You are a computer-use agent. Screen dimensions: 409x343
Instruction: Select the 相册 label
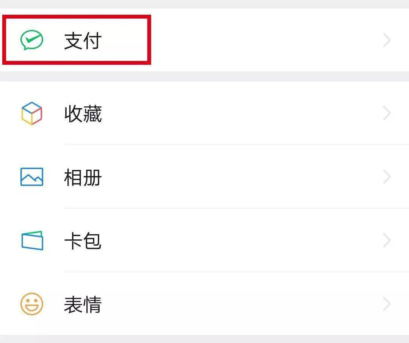pos(83,178)
